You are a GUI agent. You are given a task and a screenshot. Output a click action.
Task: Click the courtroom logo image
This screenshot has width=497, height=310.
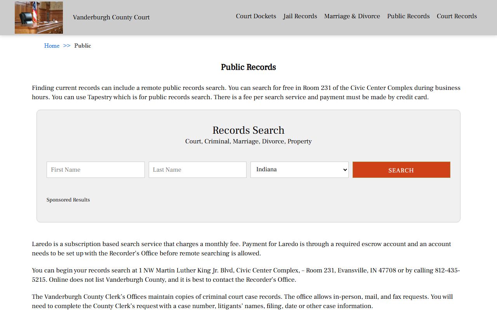pos(39,17)
